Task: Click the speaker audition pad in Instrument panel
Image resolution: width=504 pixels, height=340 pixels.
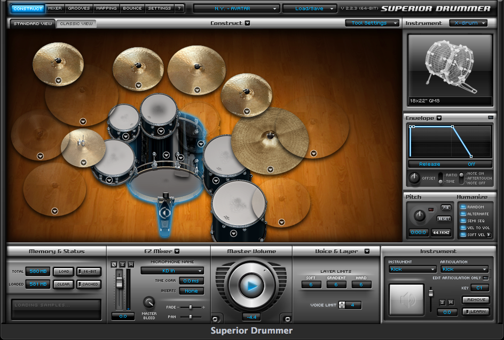Action: click(407, 300)
